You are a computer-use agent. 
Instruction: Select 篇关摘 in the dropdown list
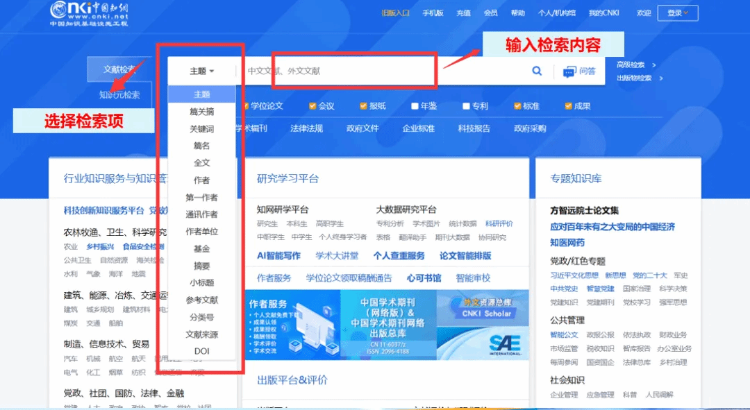click(202, 112)
